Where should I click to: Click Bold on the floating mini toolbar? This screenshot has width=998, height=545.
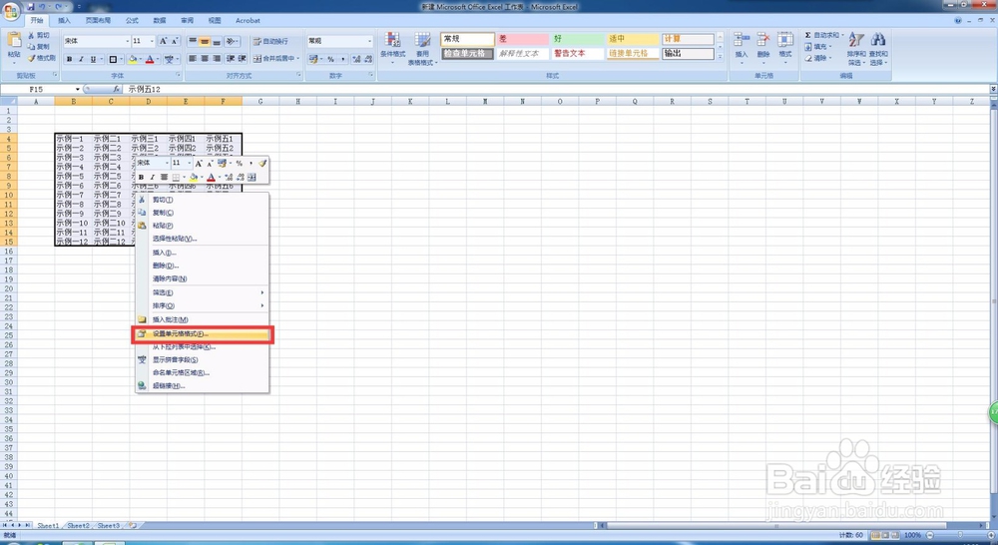pyautogui.click(x=141, y=177)
